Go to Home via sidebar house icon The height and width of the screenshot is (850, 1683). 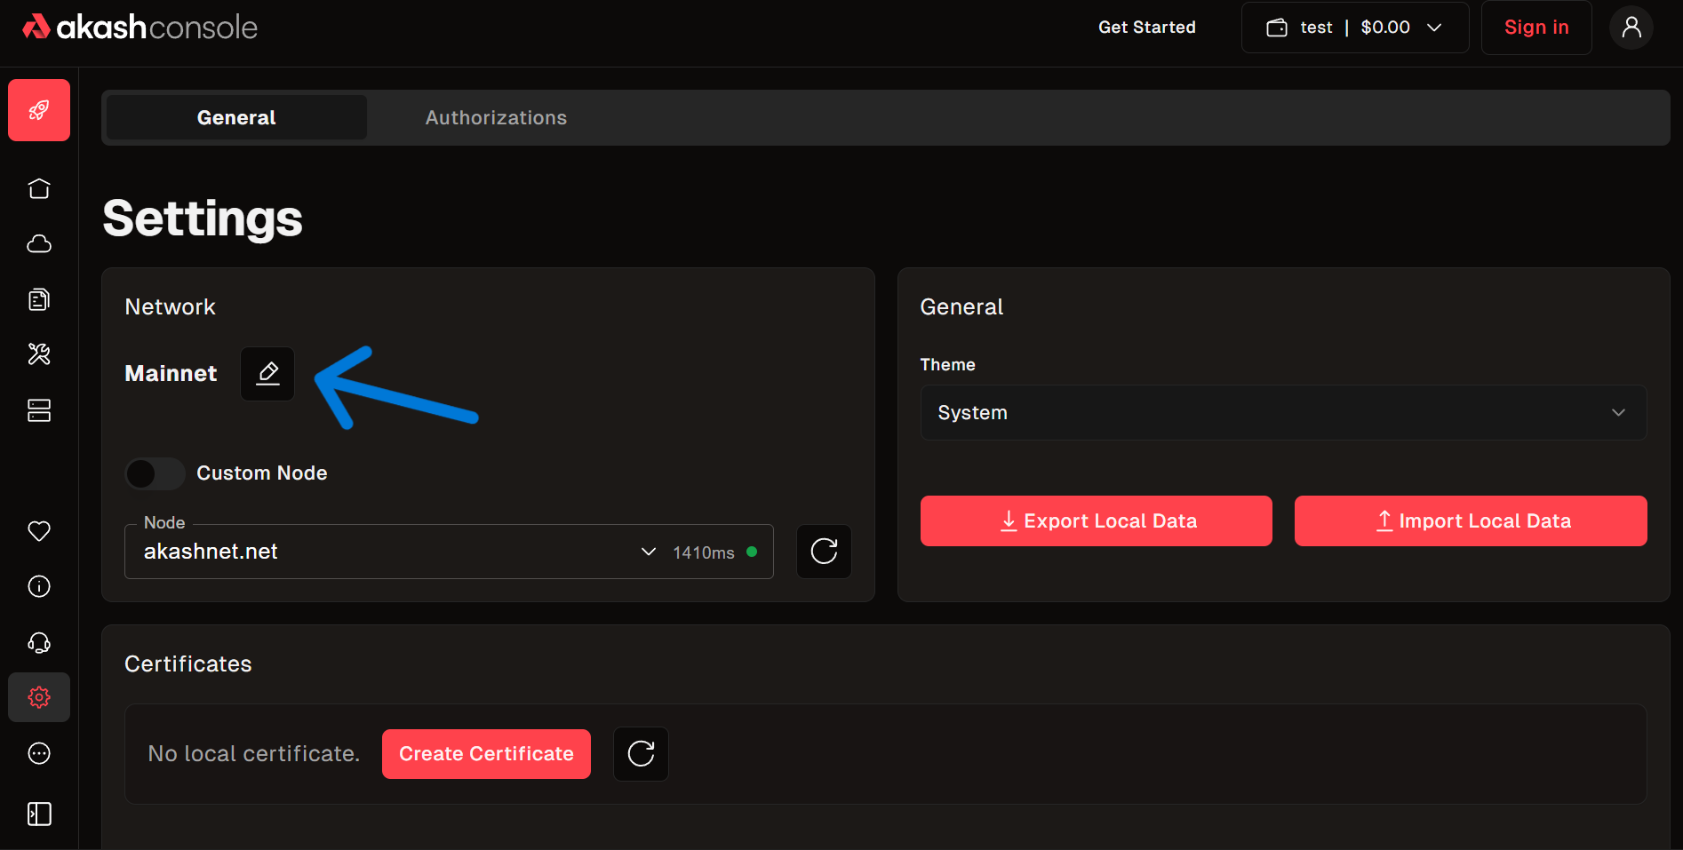pyautogui.click(x=39, y=188)
